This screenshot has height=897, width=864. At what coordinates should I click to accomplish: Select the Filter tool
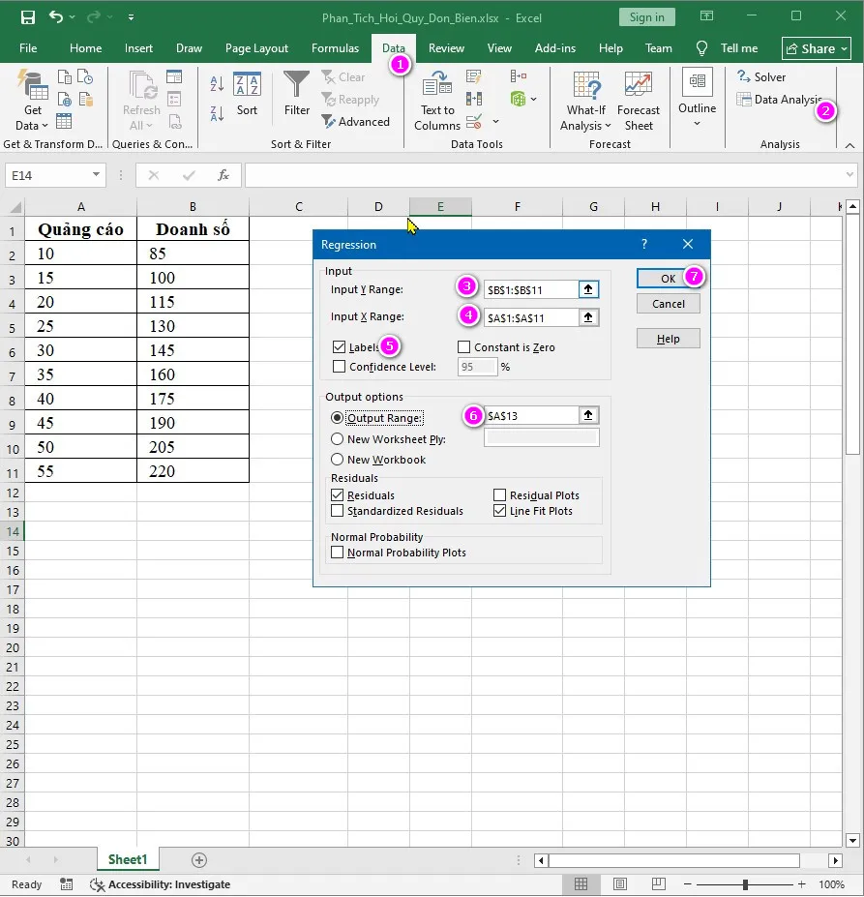[296, 97]
